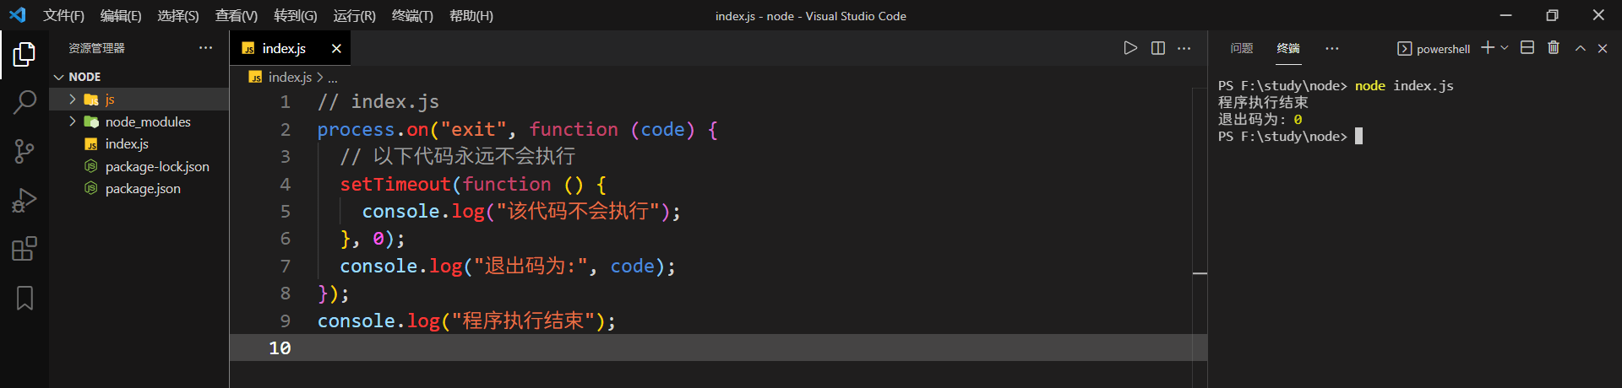Viewport: 1622px width, 388px height.
Task: Open the Bookmarks view icon
Action: tap(24, 298)
